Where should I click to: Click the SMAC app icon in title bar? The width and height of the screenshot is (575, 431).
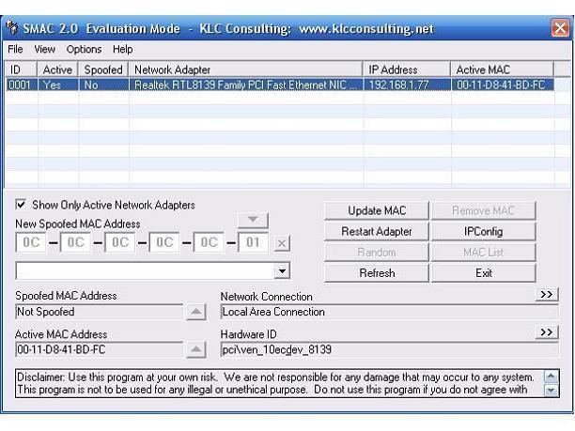coord(12,27)
